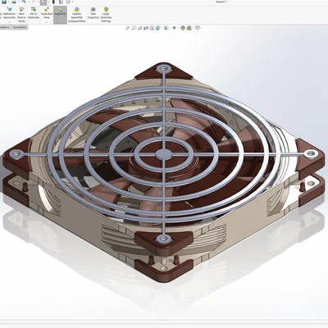The height and width of the screenshot is (328, 328).
Task: Click the Select cursor tool in quick access bar
Action: click(x=43, y=2)
